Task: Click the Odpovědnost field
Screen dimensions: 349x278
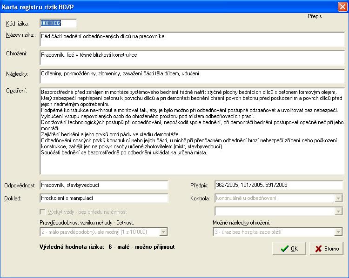Action: point(104,185)
